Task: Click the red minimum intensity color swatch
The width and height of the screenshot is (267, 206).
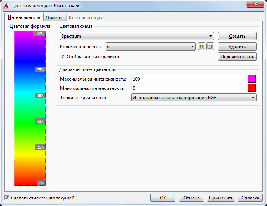Action: (252, 88)
